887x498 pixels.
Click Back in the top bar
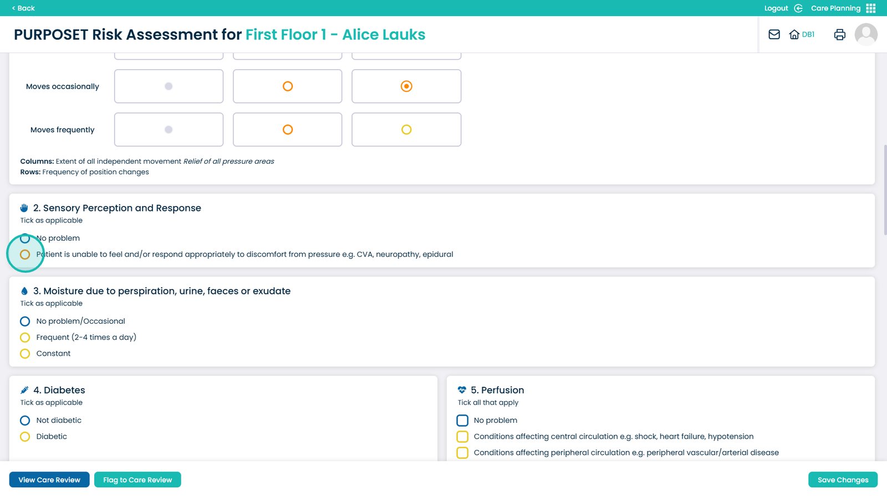coord(23,8)
